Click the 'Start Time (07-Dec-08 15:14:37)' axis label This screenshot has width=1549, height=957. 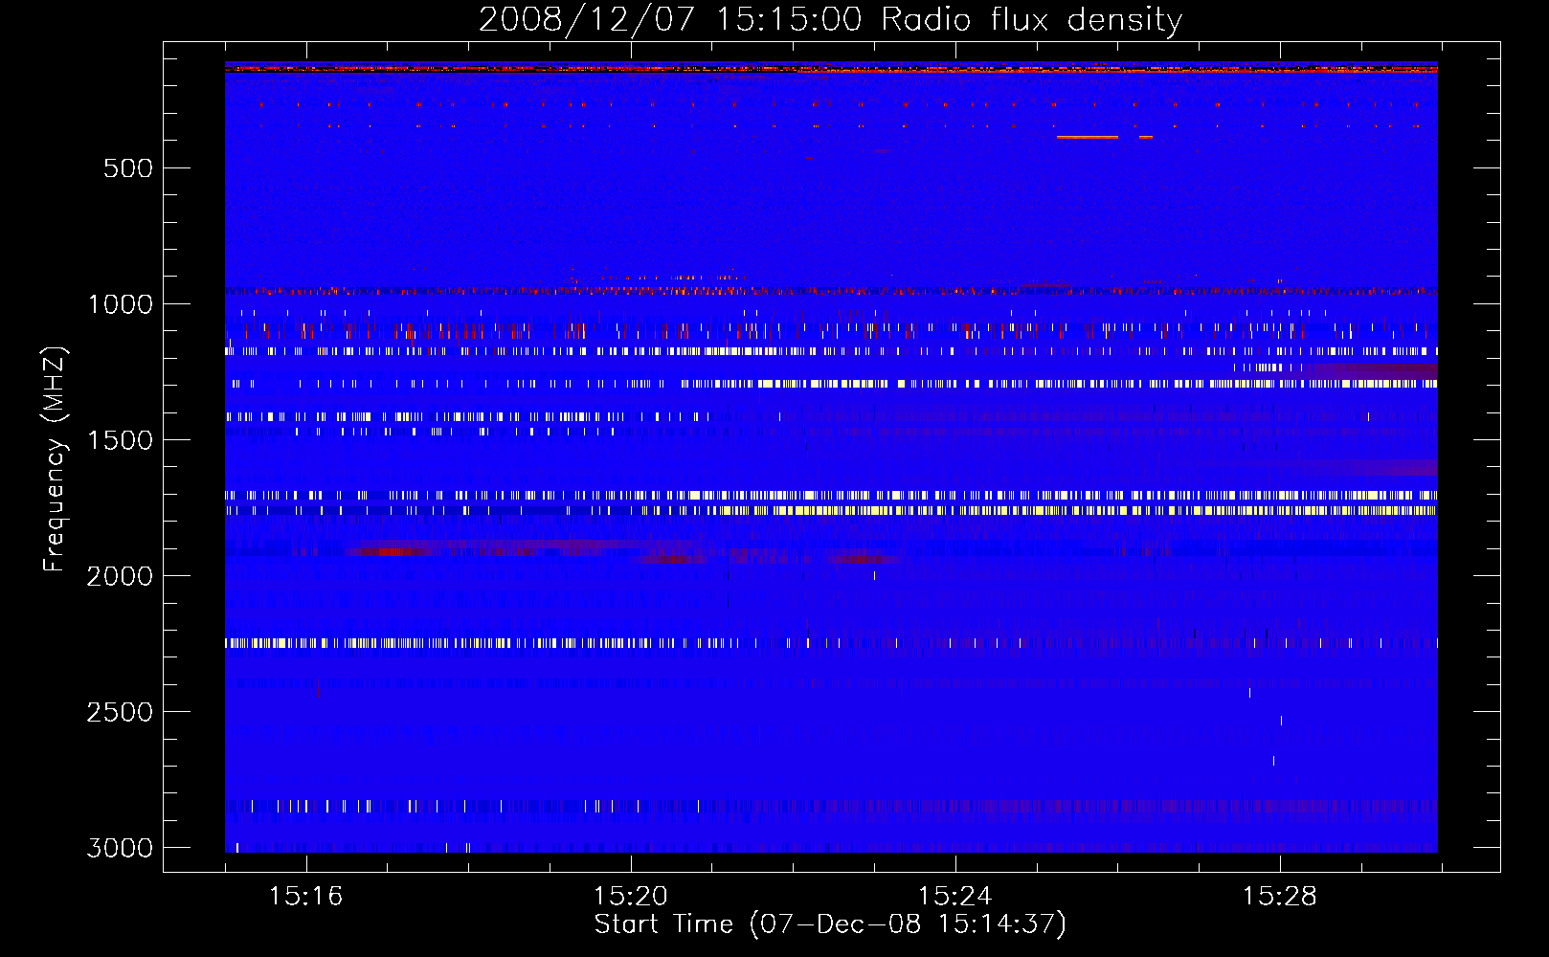point(830,924)
